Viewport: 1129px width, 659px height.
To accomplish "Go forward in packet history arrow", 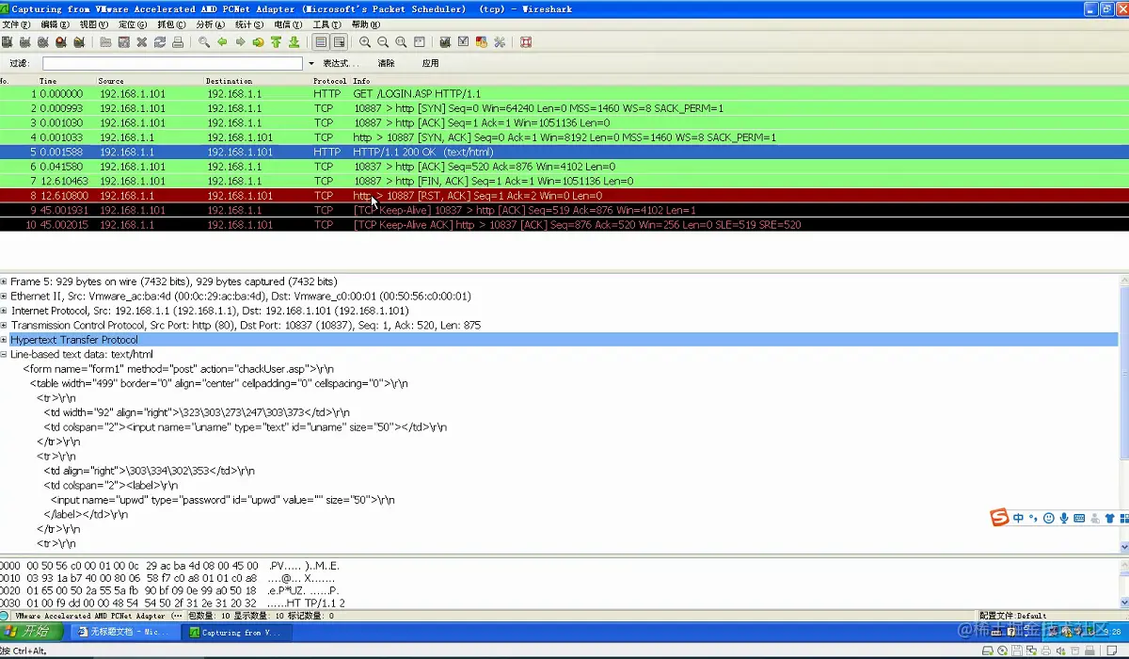I will pos(240,42).
